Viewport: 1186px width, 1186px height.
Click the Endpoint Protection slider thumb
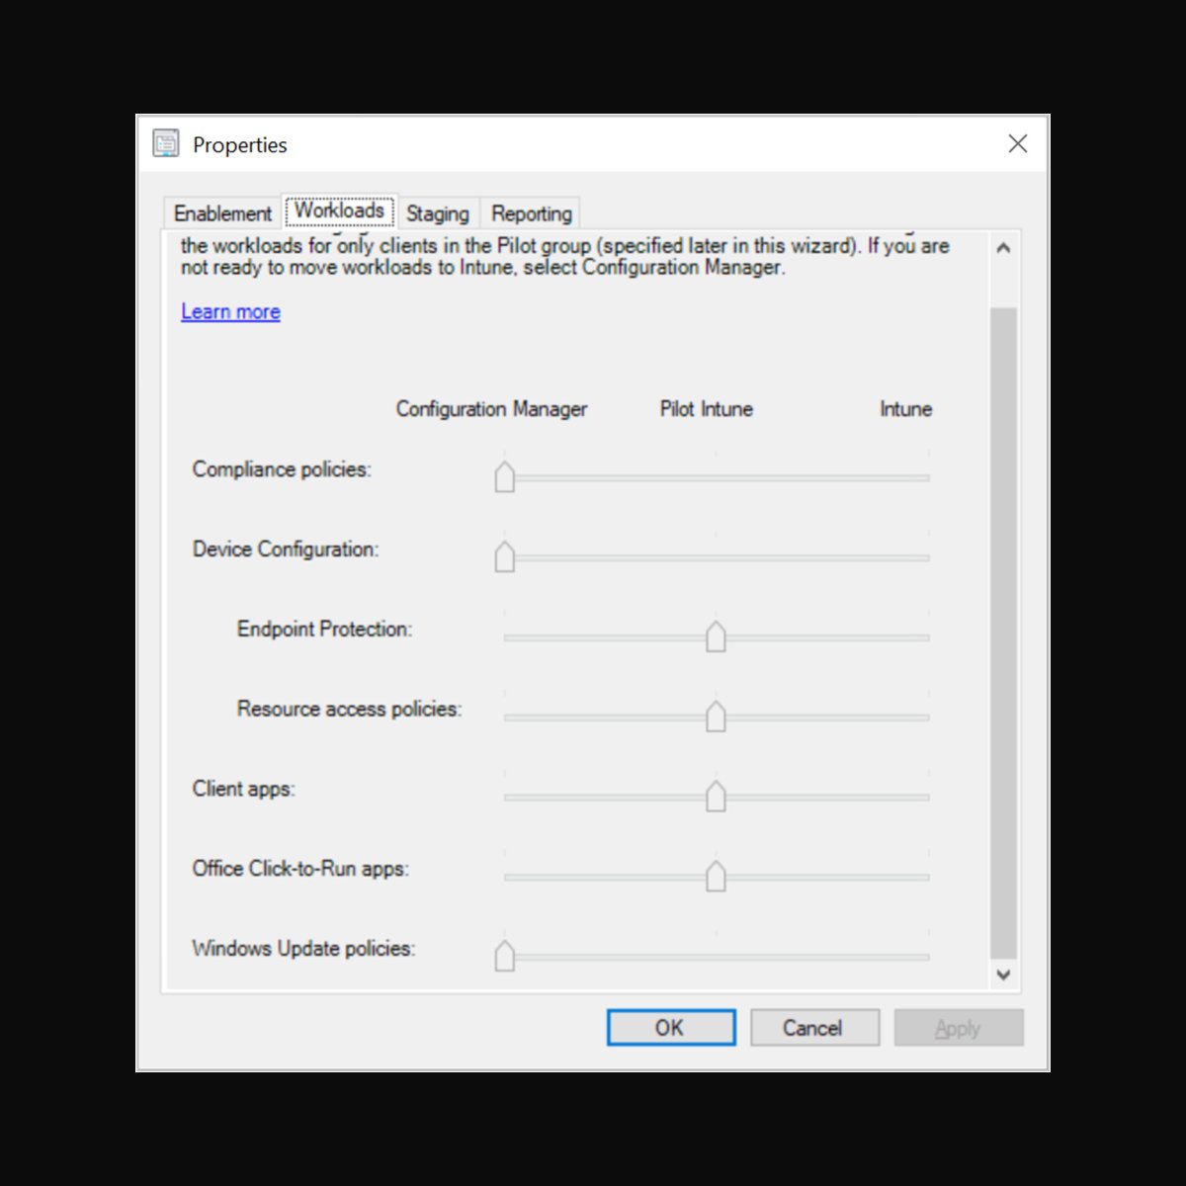pos(717,637)
